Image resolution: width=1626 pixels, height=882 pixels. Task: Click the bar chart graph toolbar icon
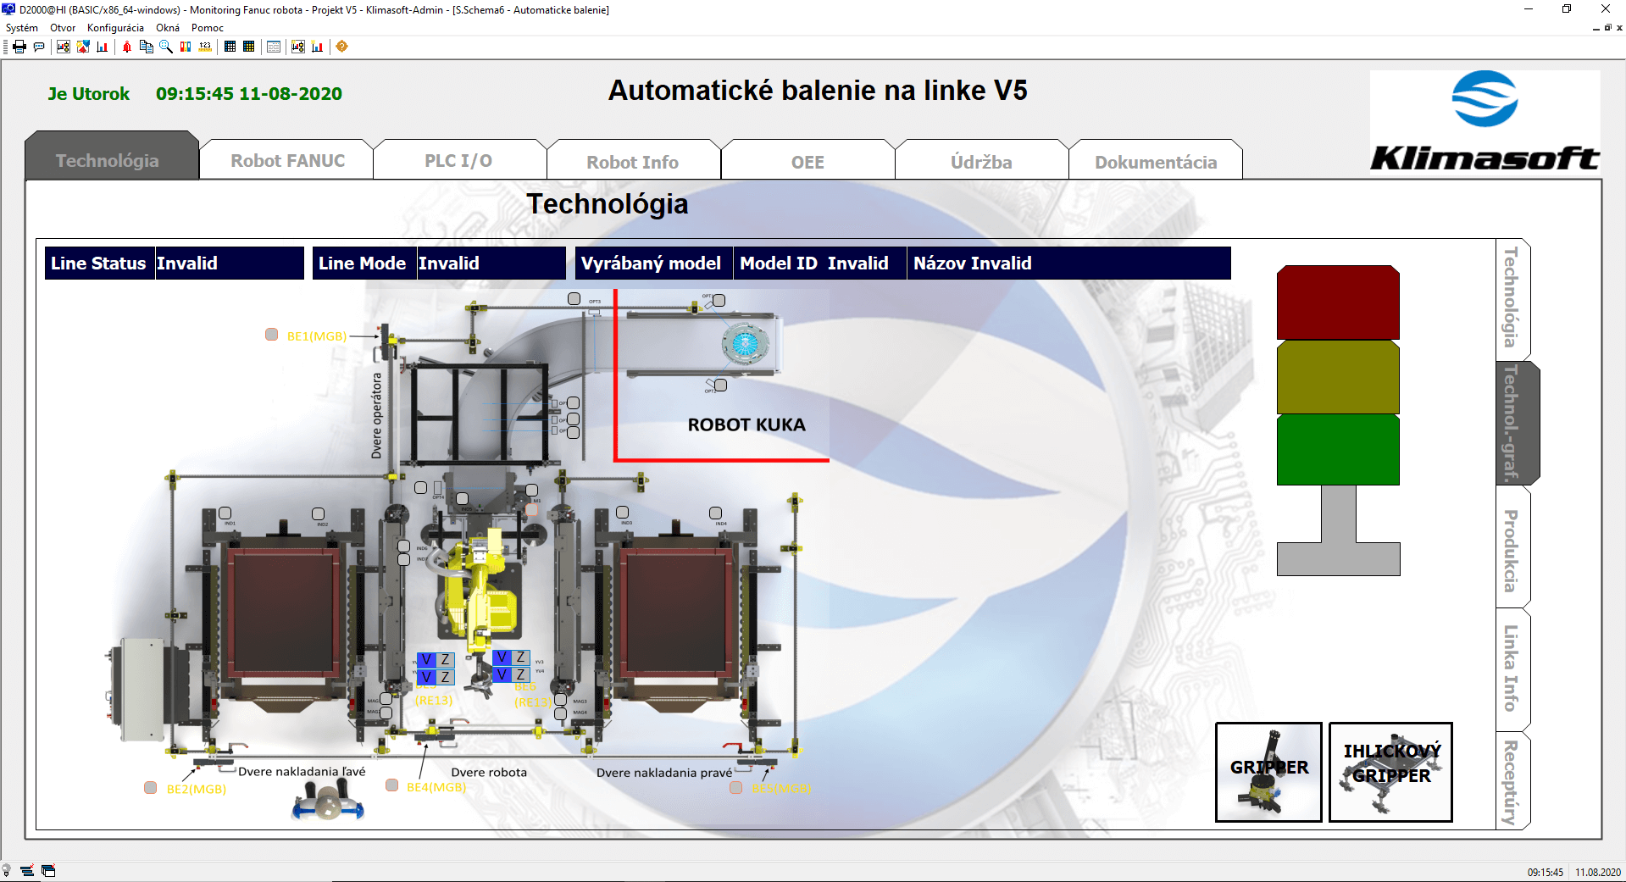coord(101,47)
